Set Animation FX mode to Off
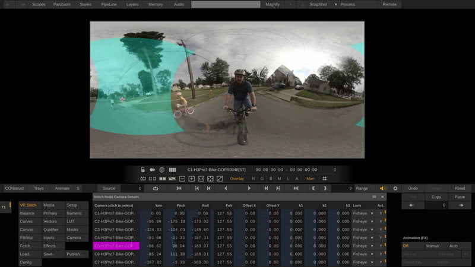 pos(413,246)
